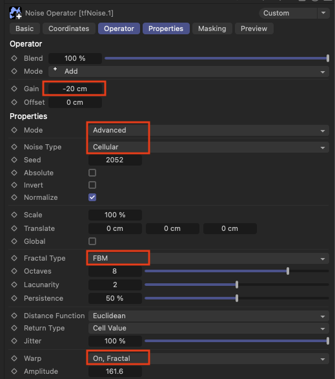Toggle keyframe diamond beside Distance Function
The image size is (335, 379).
click(x=14, y=316)
